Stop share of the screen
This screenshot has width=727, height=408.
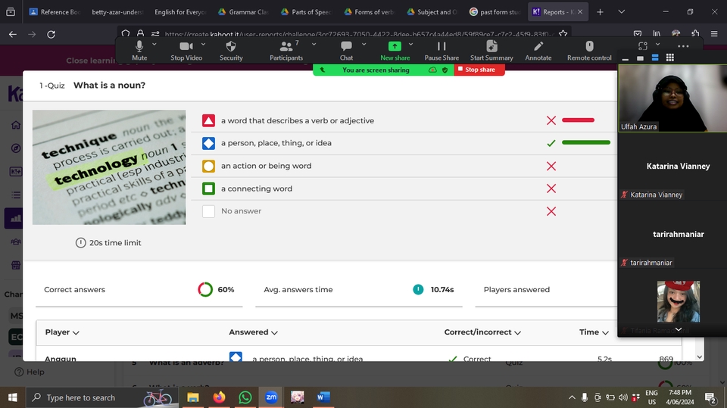point(479,70)
